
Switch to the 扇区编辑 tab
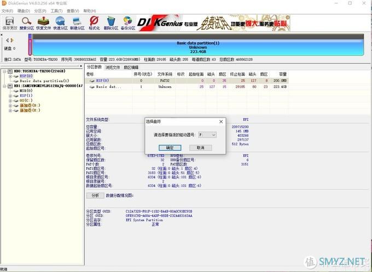(x=131, y=68)
